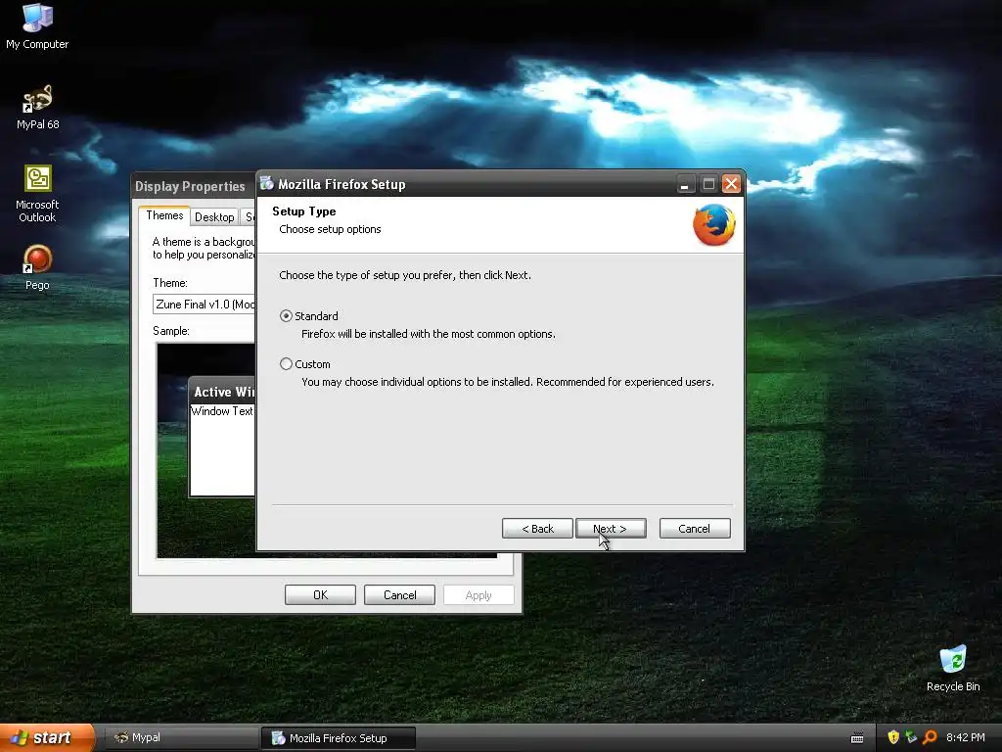Click the Firefox logo in setup header
The image size is (1002, 752).
pos(713,224)
